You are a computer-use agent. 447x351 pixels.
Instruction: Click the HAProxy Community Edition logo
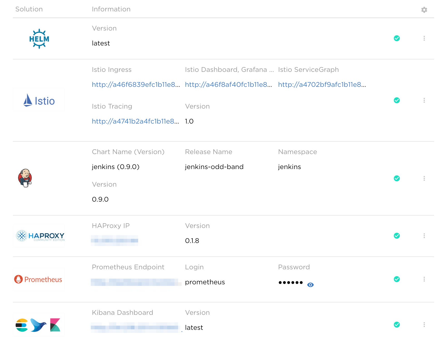[x=40, y=236]
